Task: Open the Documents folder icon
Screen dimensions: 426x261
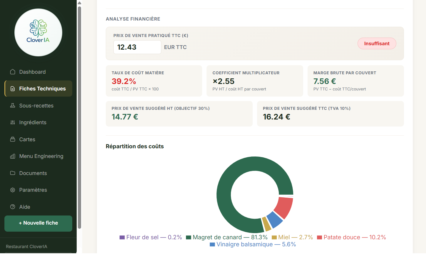Action: pos(13,173)
